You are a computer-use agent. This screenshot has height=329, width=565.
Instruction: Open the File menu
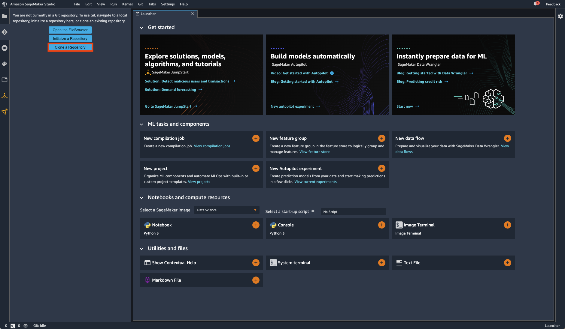77,4
